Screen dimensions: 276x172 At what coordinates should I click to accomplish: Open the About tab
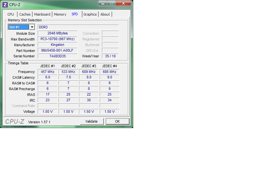point(105,14)
